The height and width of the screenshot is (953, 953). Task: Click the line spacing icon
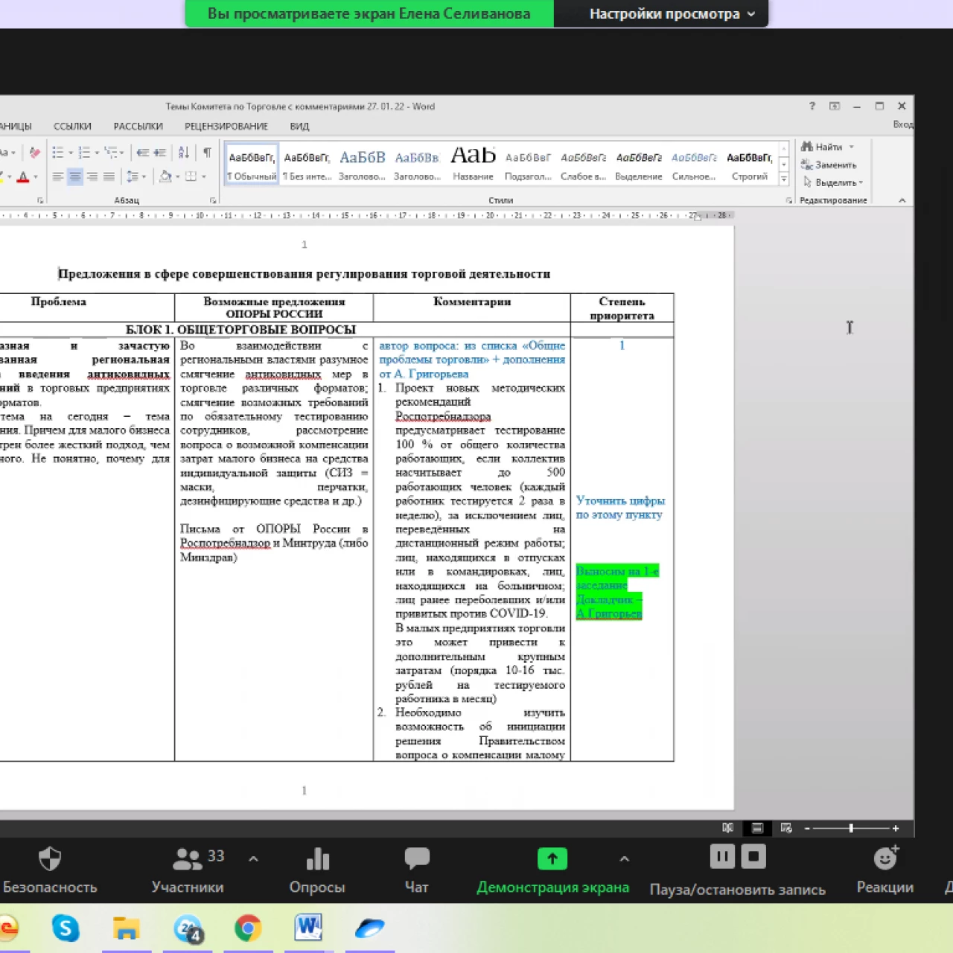(132, 176)
